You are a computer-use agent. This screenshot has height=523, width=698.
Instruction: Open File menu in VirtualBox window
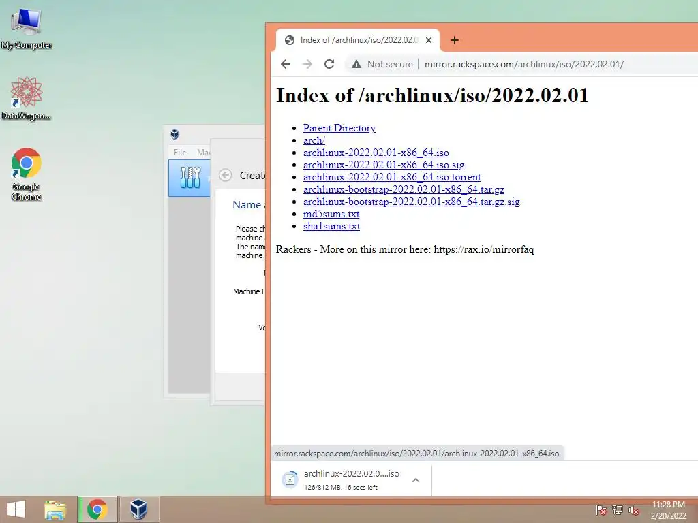click(180, 152)
